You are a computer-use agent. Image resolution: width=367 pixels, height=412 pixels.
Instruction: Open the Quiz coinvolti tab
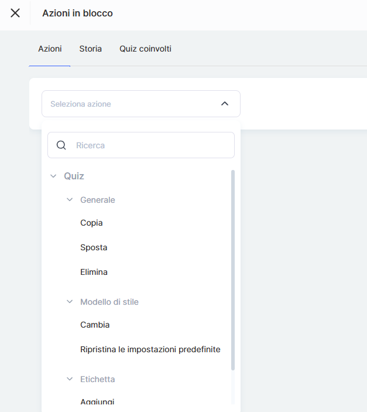(x=145, y=49)
